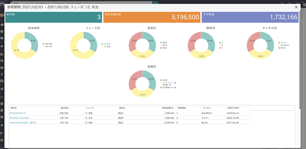
Task: Toggle 小野 小町 legend in 担当者別 chart
Action: 48,46
